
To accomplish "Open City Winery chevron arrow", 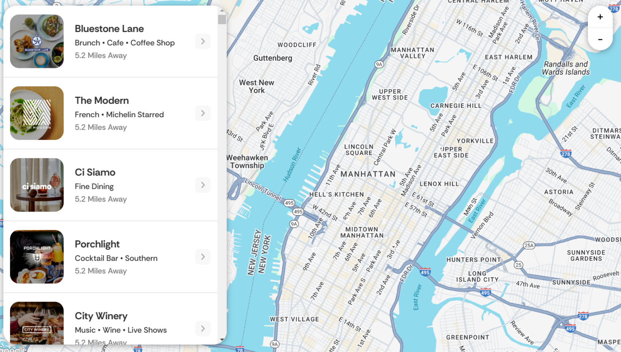I will tap(203, 329).
